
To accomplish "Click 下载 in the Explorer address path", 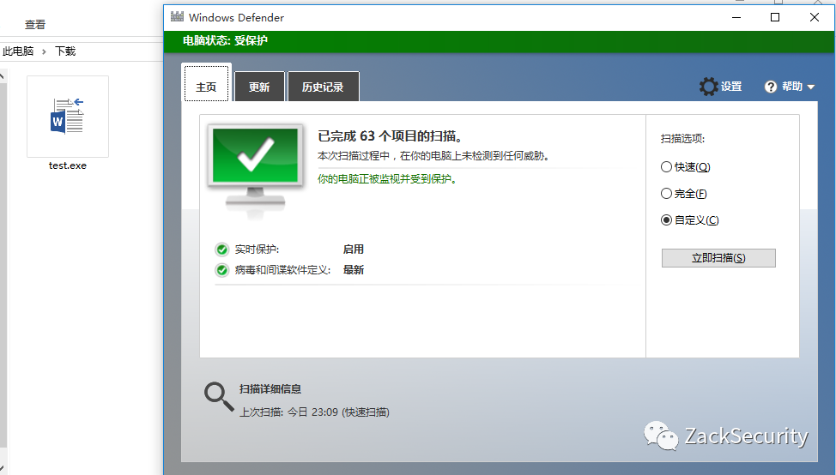I will [x=65, y=51].
